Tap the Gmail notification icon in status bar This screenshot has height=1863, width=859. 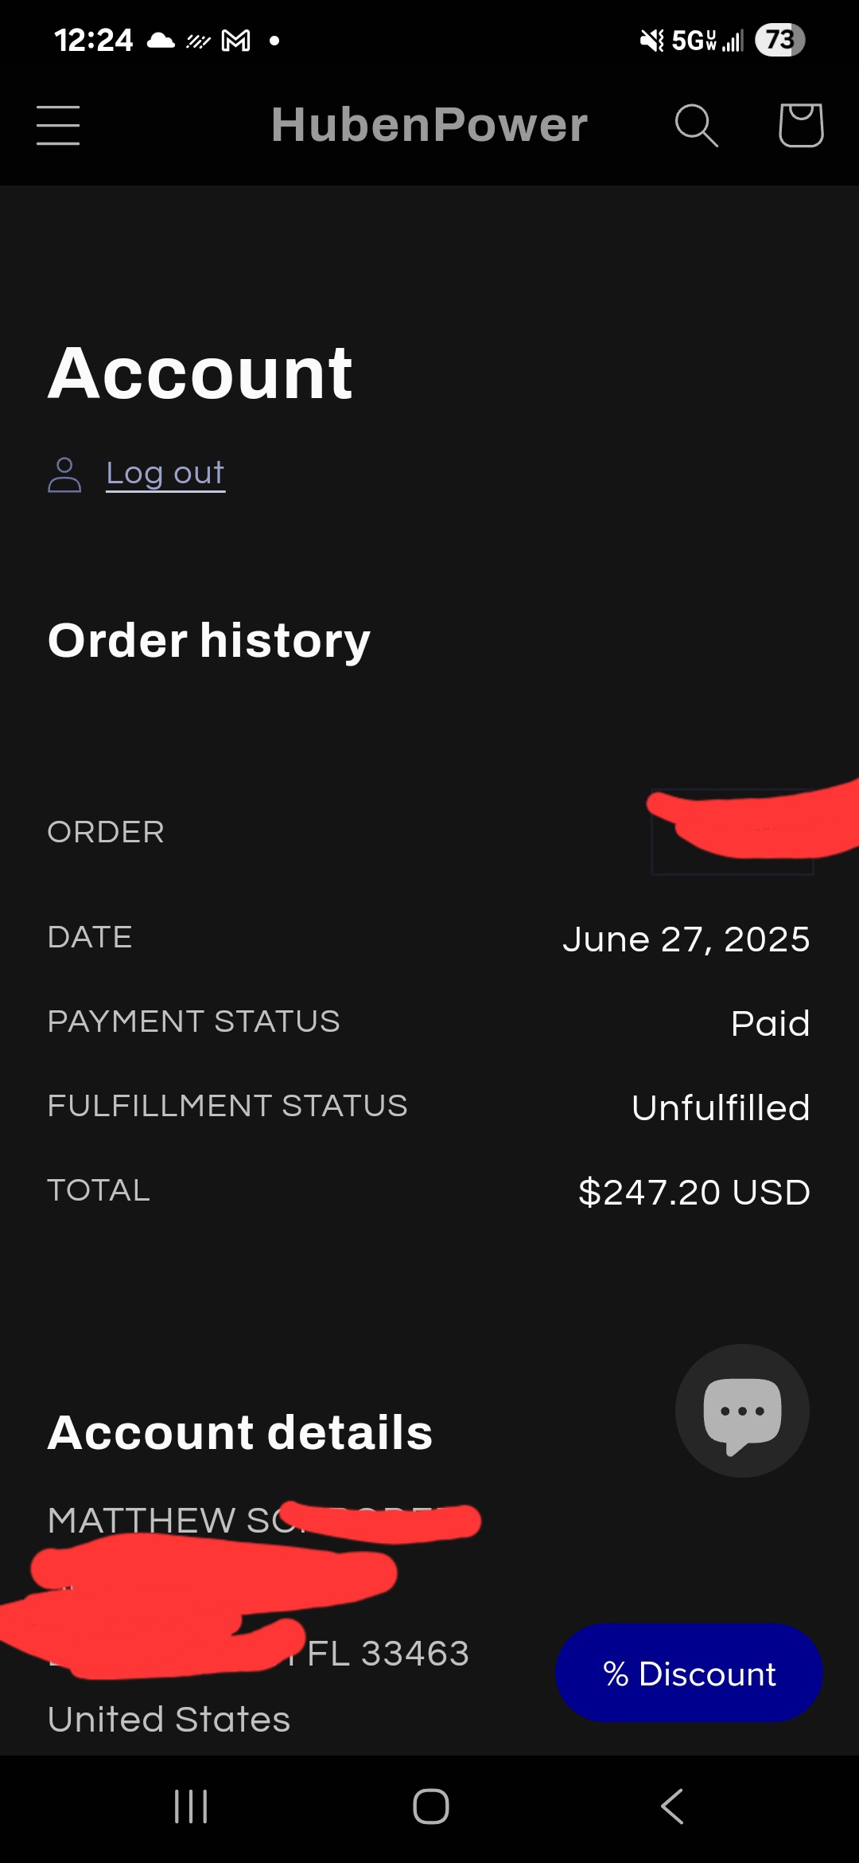[x=236, y=40]
